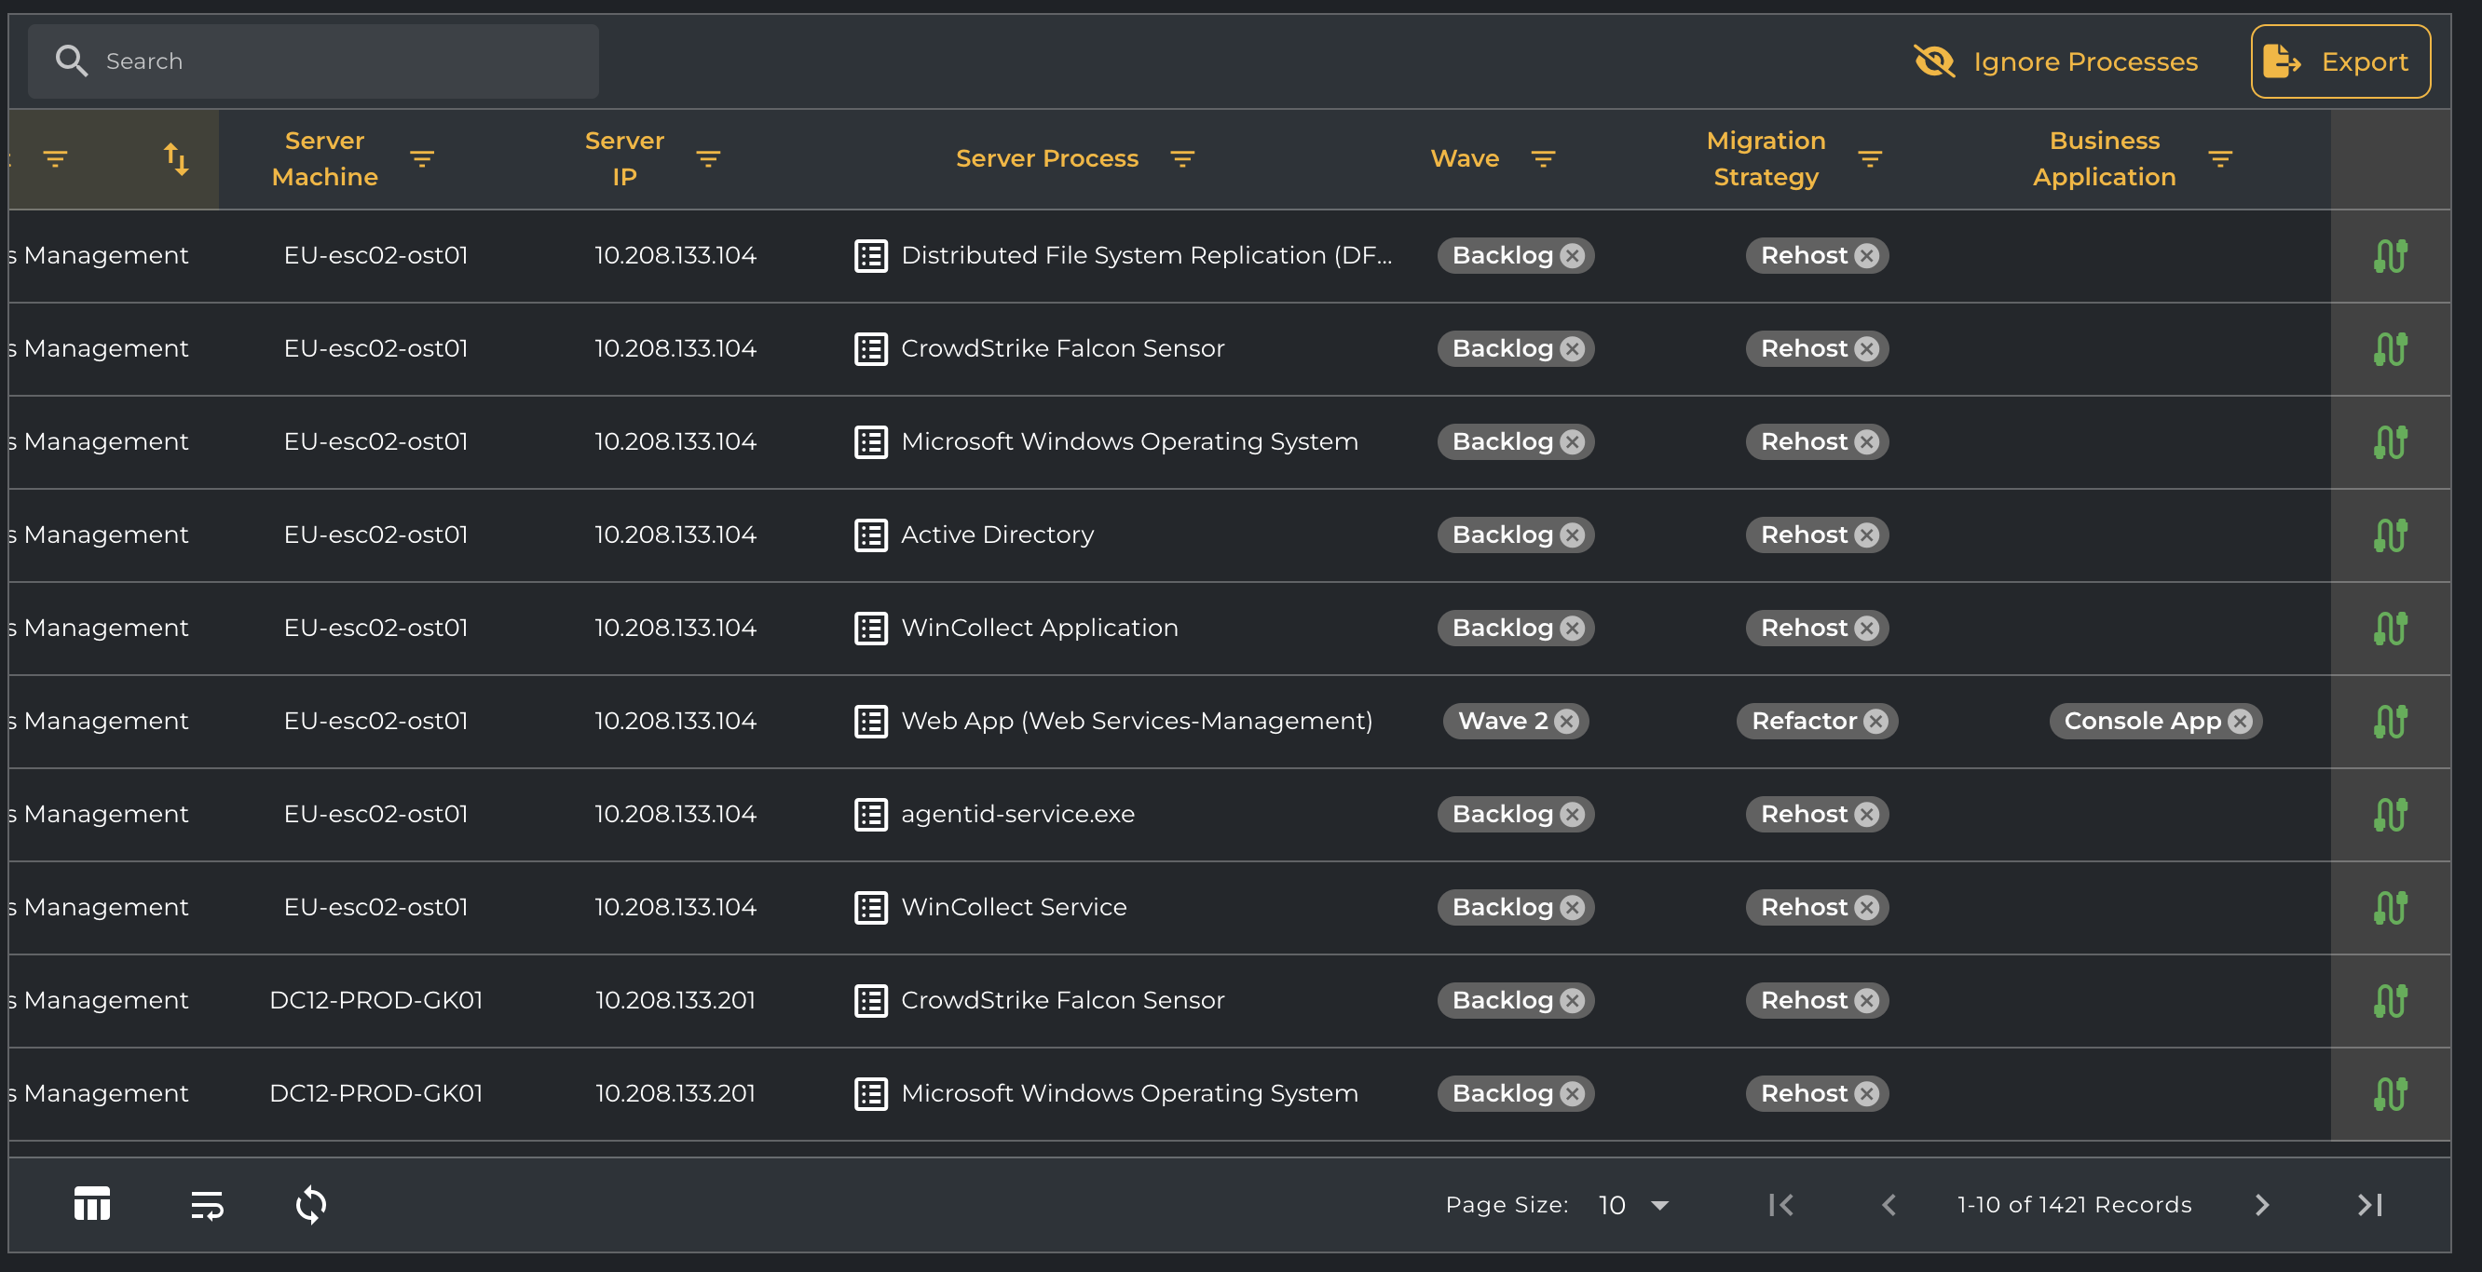
Task: Go to next page of records
Action: point(2261,1205)
